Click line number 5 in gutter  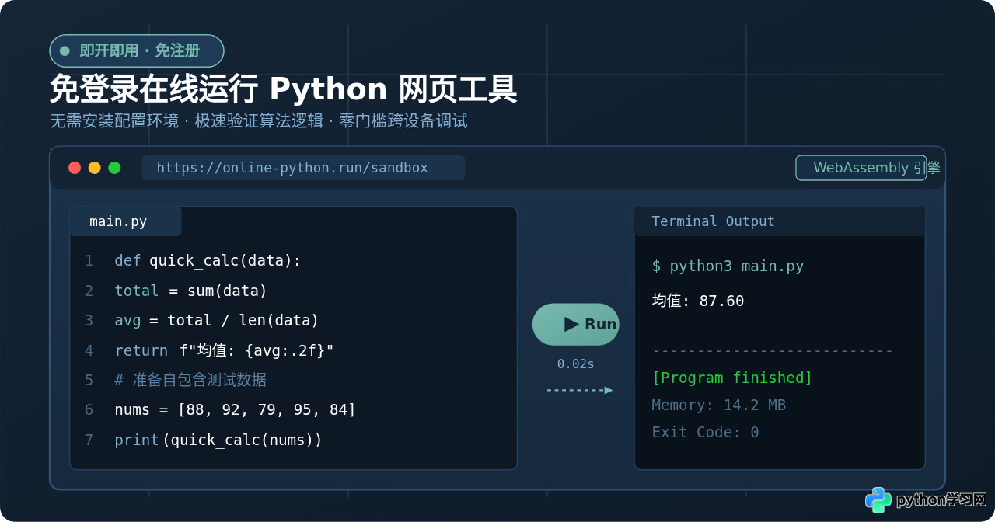point(89,380)
